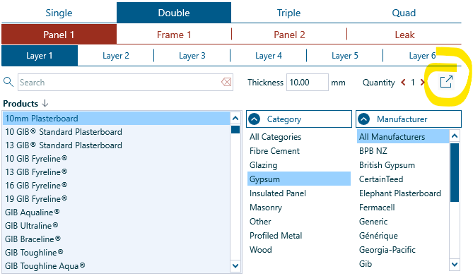The image size is (473, 276).
Task: Select '13 GIB® Standard Plasterboard' product
Action: tap(117, 145)
